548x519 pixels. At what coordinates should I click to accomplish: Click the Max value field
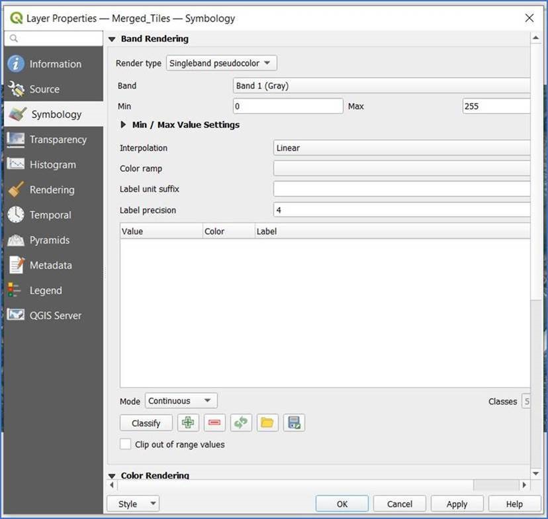coord(496,106)
